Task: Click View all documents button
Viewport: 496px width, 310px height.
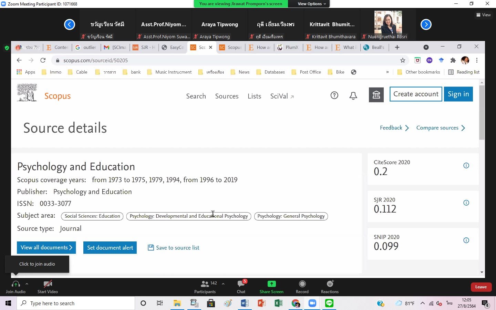Action: tap(46, 248)
